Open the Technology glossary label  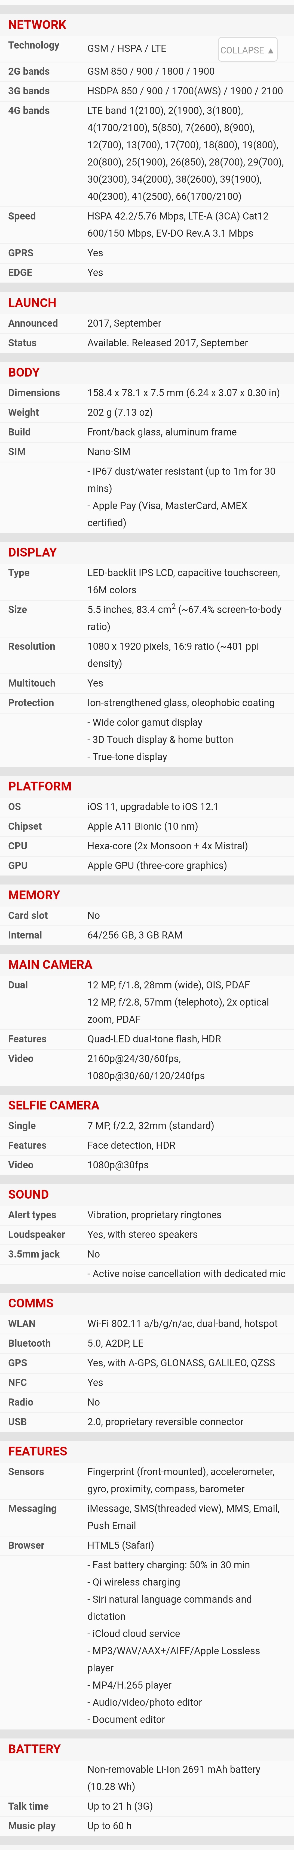tap(34, 45)
